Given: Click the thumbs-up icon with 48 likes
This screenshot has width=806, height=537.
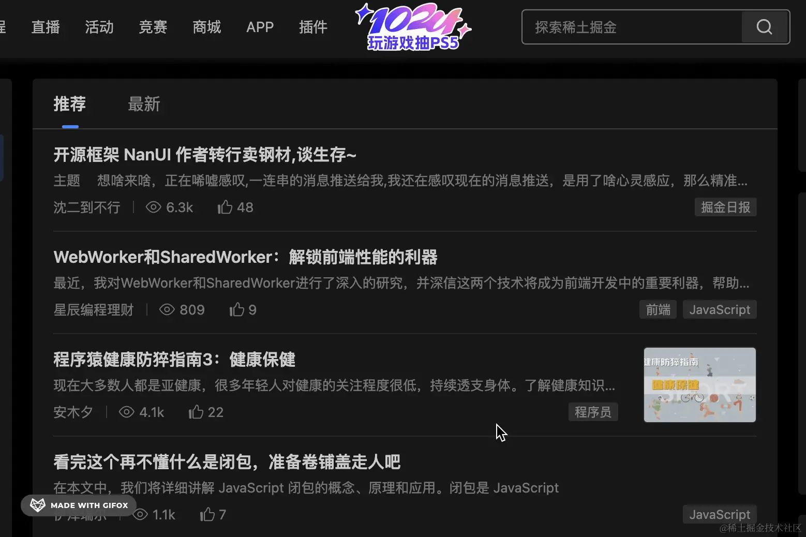Looking at the screenshot, I should (x=225, y=207).
